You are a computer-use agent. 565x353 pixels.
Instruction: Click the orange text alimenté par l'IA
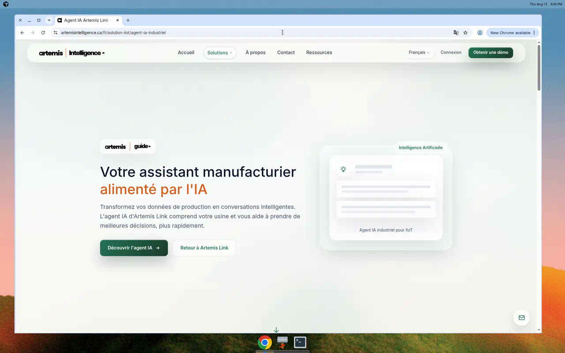pyautogui.click(x=154, y=189)
